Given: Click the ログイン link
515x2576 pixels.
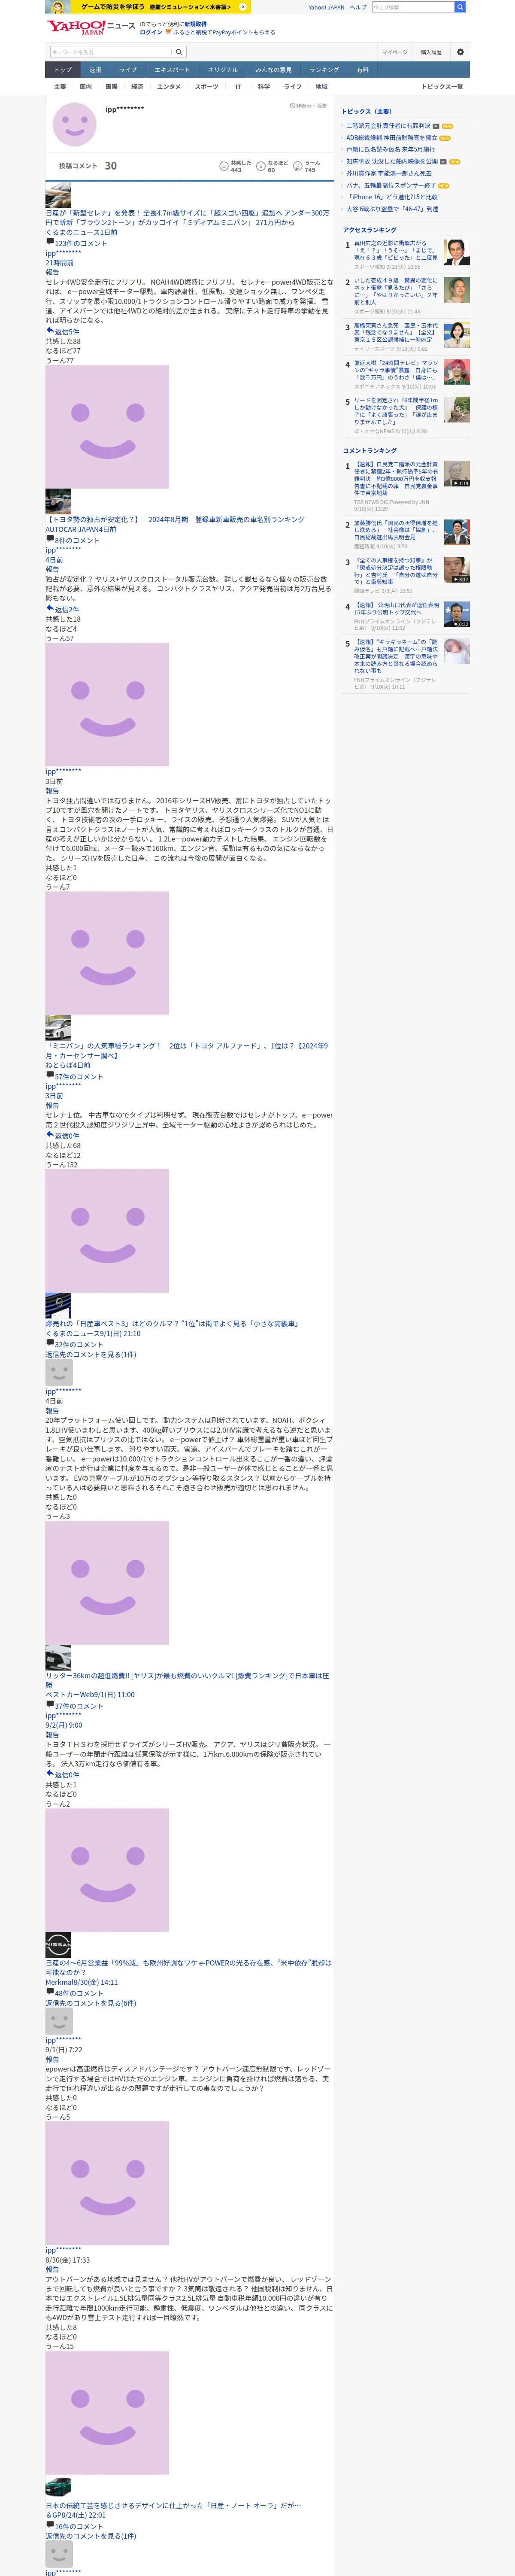Looking at the screenshot, I should pyautogui.click(x=151, y=32).
